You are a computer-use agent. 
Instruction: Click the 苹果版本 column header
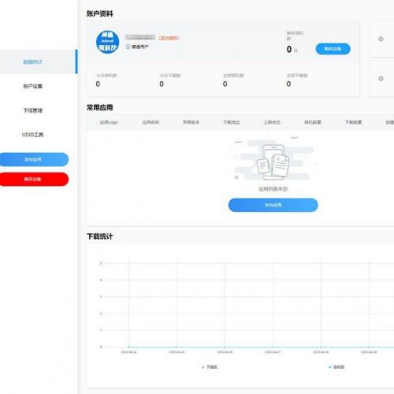(191, 122)
